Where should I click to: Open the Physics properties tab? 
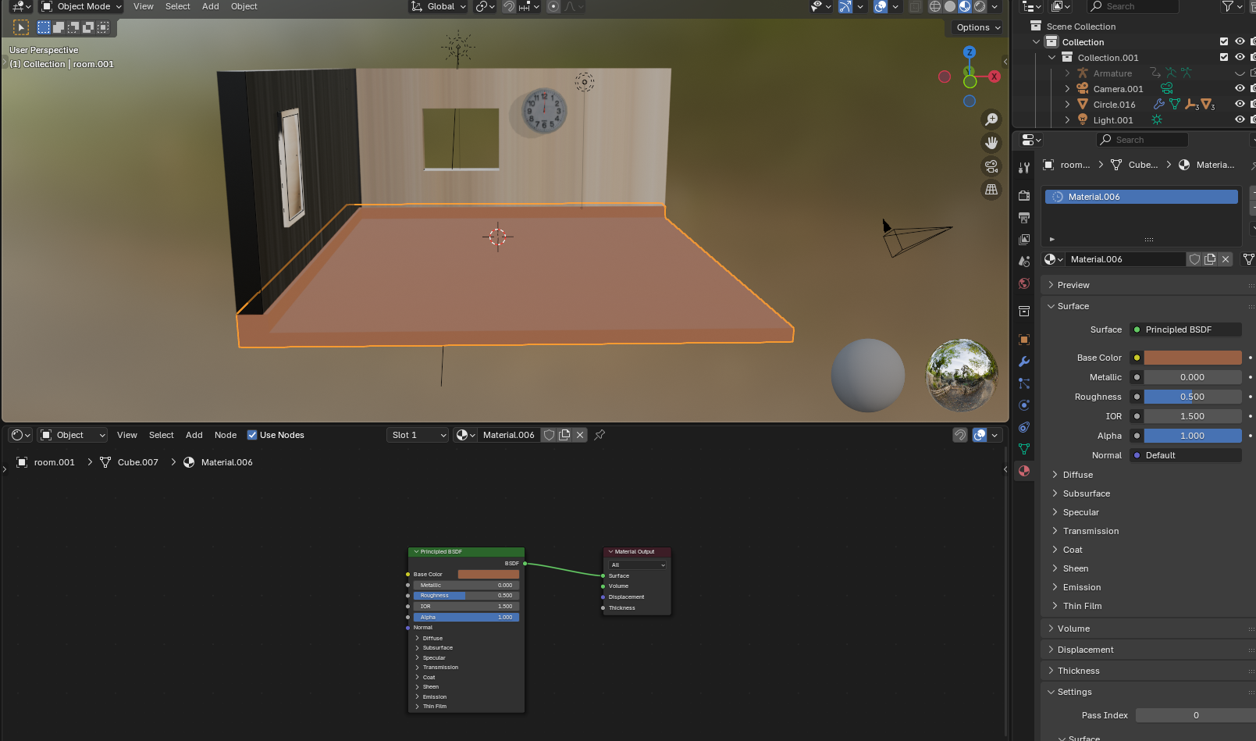1024,405
